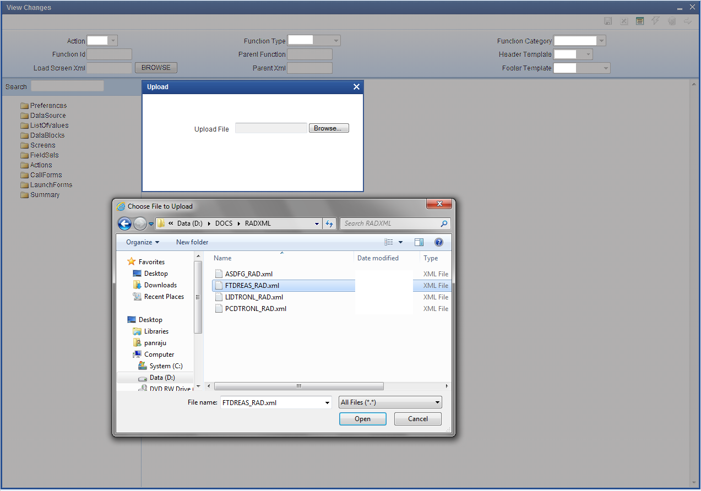Click the folder icon in the address bar

click(161, 223)
